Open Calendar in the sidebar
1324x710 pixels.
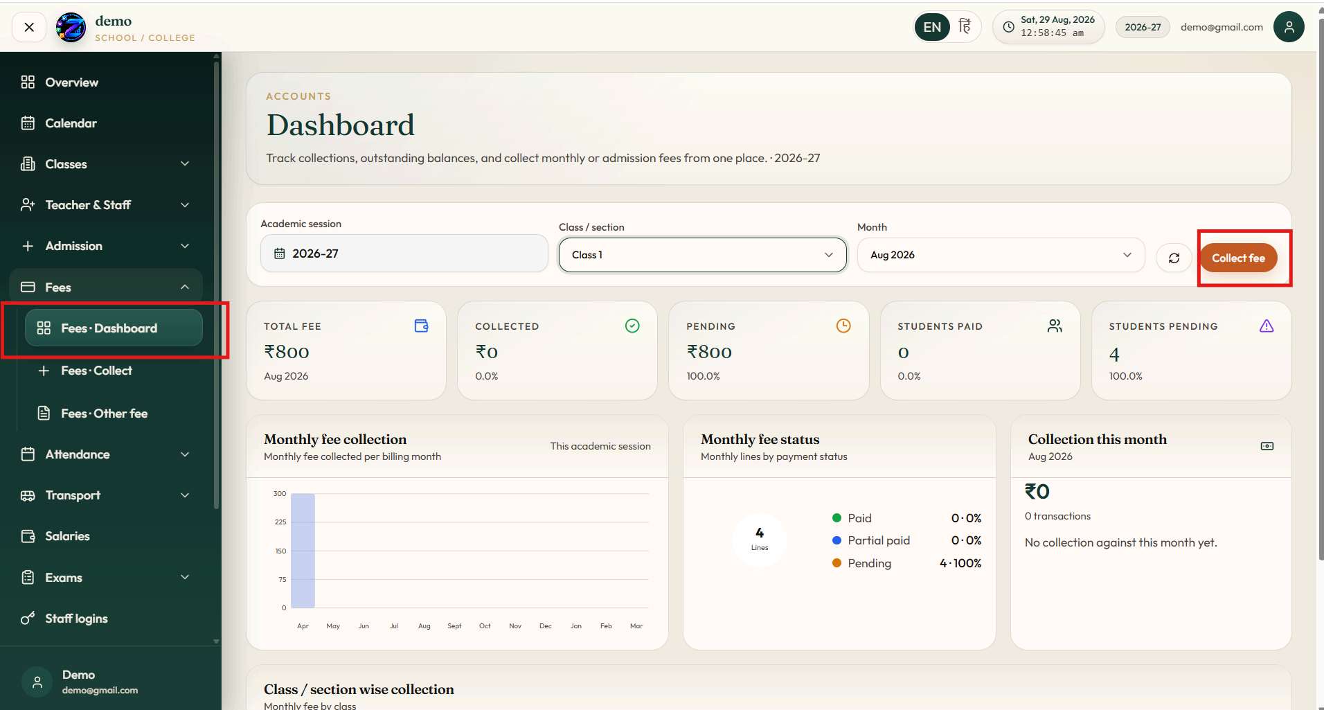(107, 123)
